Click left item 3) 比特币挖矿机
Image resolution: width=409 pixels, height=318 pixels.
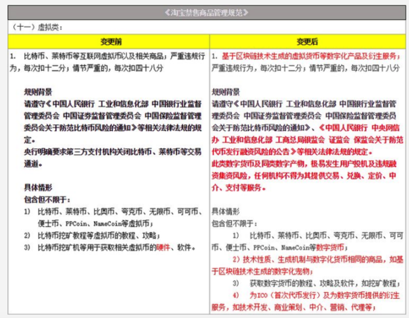coord(110,247)
